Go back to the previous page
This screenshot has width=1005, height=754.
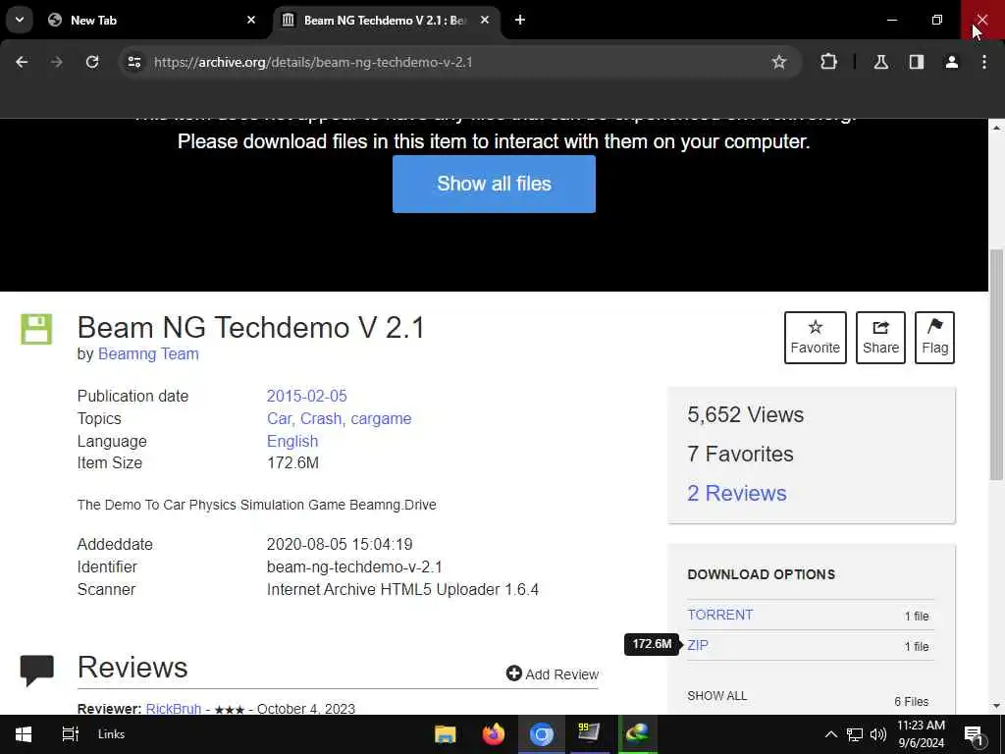[22, 62]
